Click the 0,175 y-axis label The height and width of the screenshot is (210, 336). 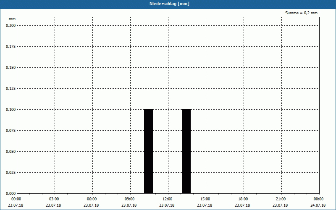coord(11,47)
